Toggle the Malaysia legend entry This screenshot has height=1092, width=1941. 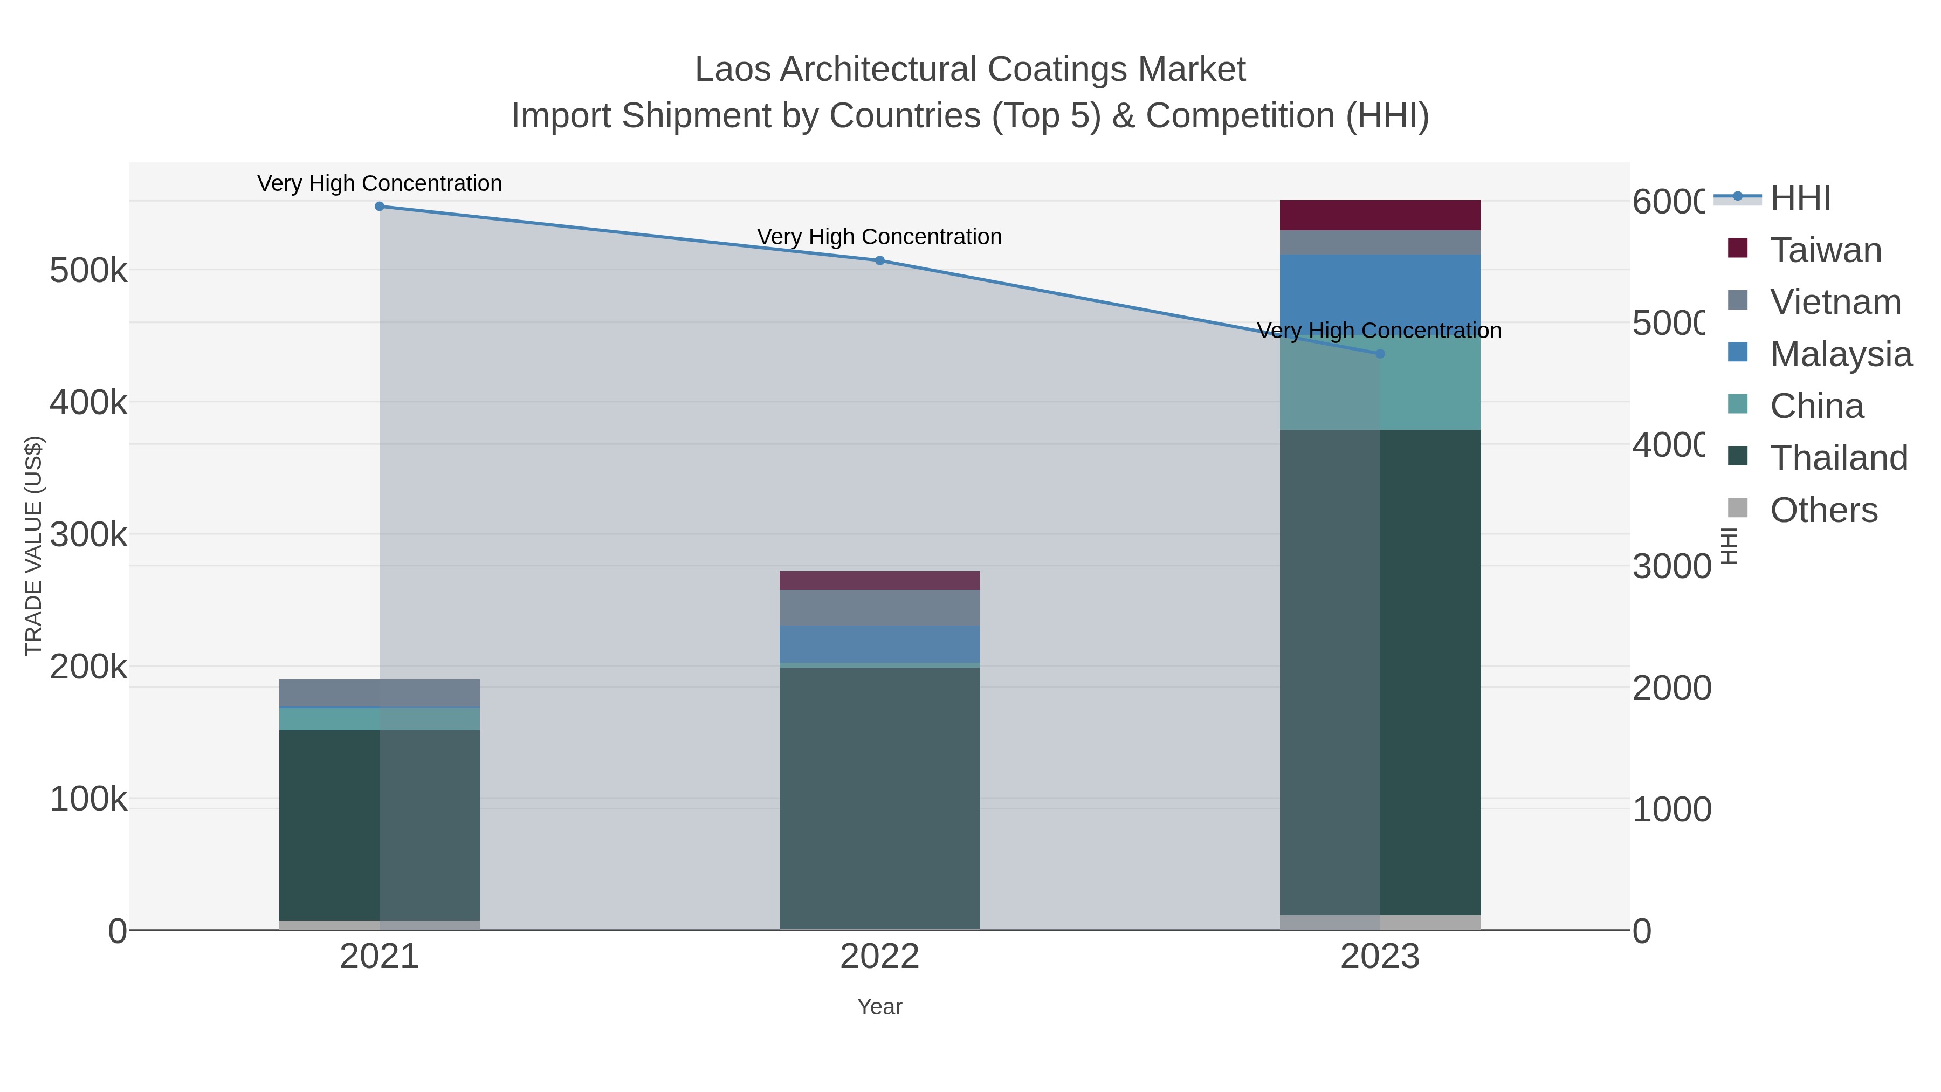(x=1820, y=354)
